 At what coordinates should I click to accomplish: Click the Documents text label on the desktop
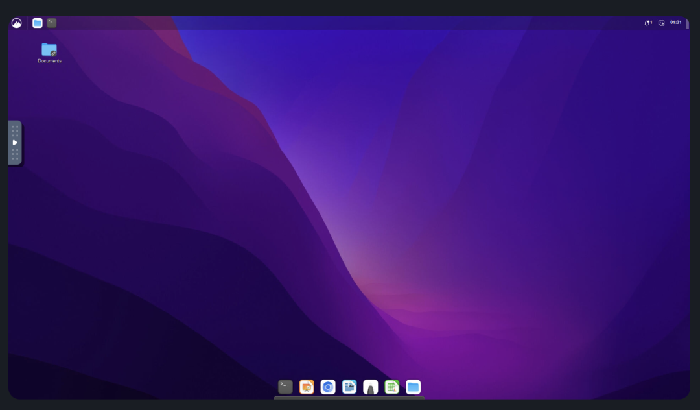pyautogui.click(x=49, y=61)
